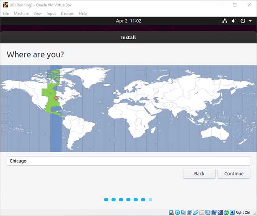Click the red location pin on map
Image resolution: width=257 pixels, height=216 pixels.
point(56,98)
